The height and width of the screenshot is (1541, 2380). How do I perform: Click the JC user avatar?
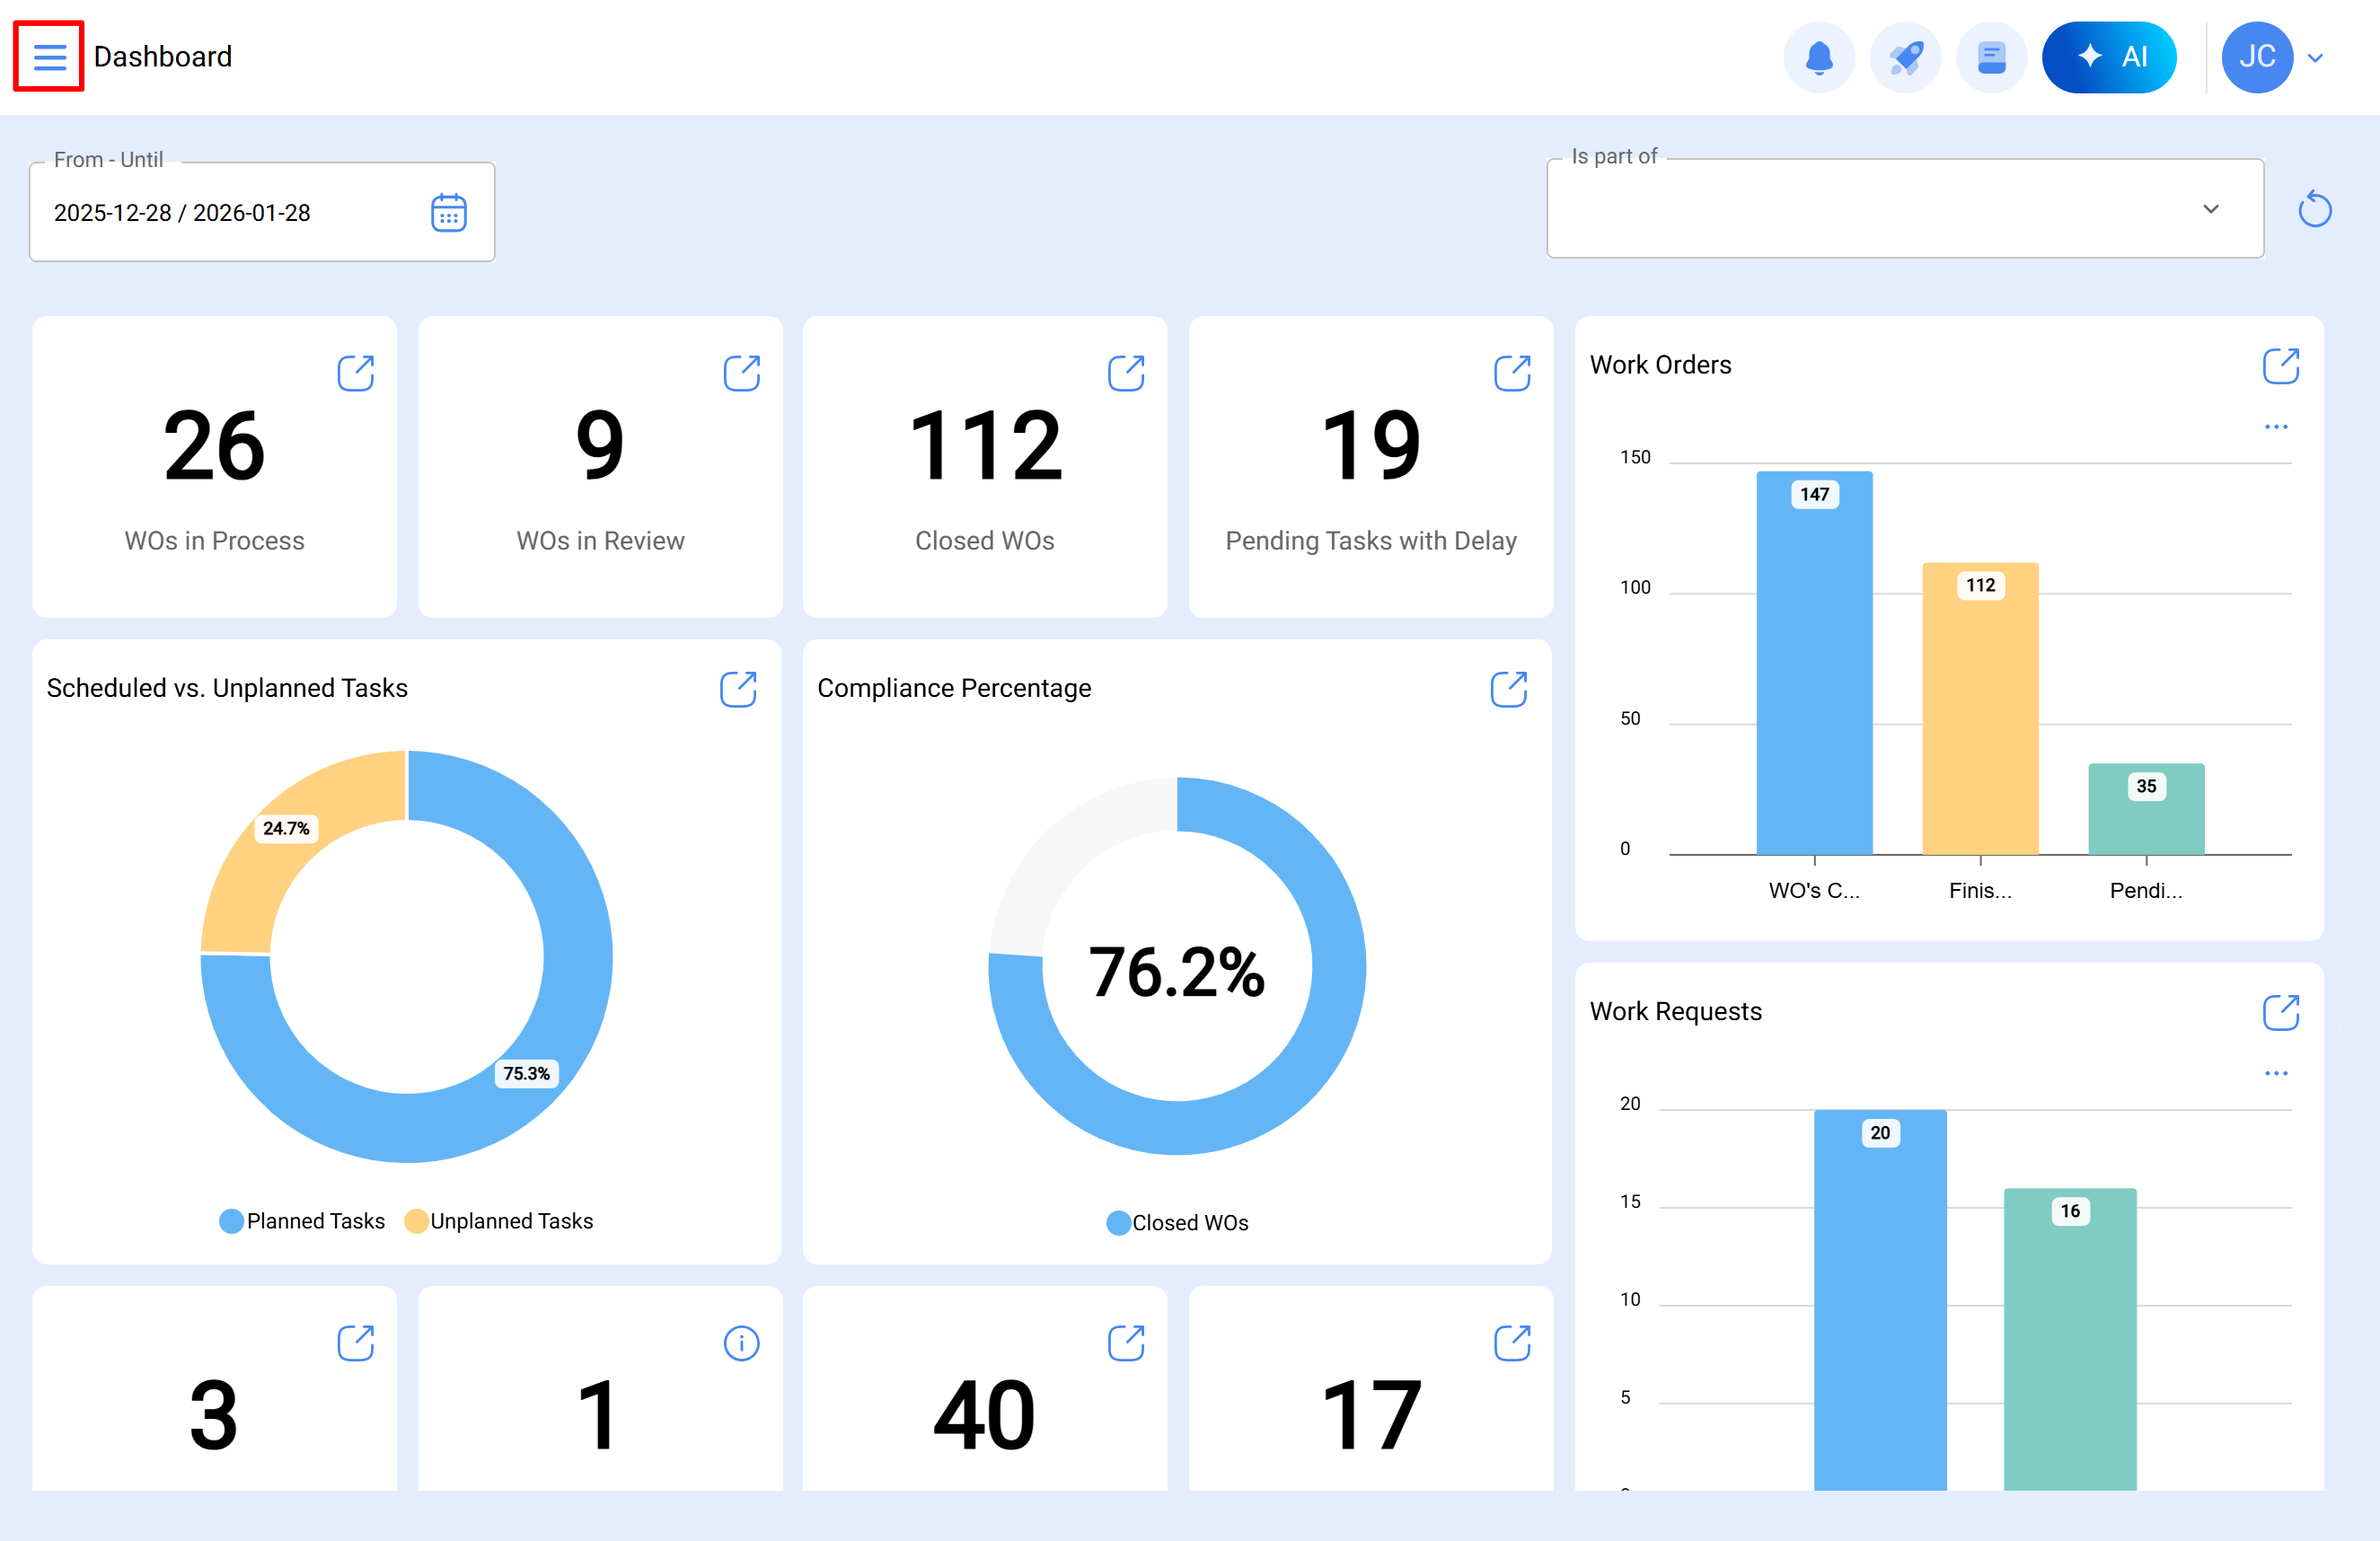pos(2256,57)
